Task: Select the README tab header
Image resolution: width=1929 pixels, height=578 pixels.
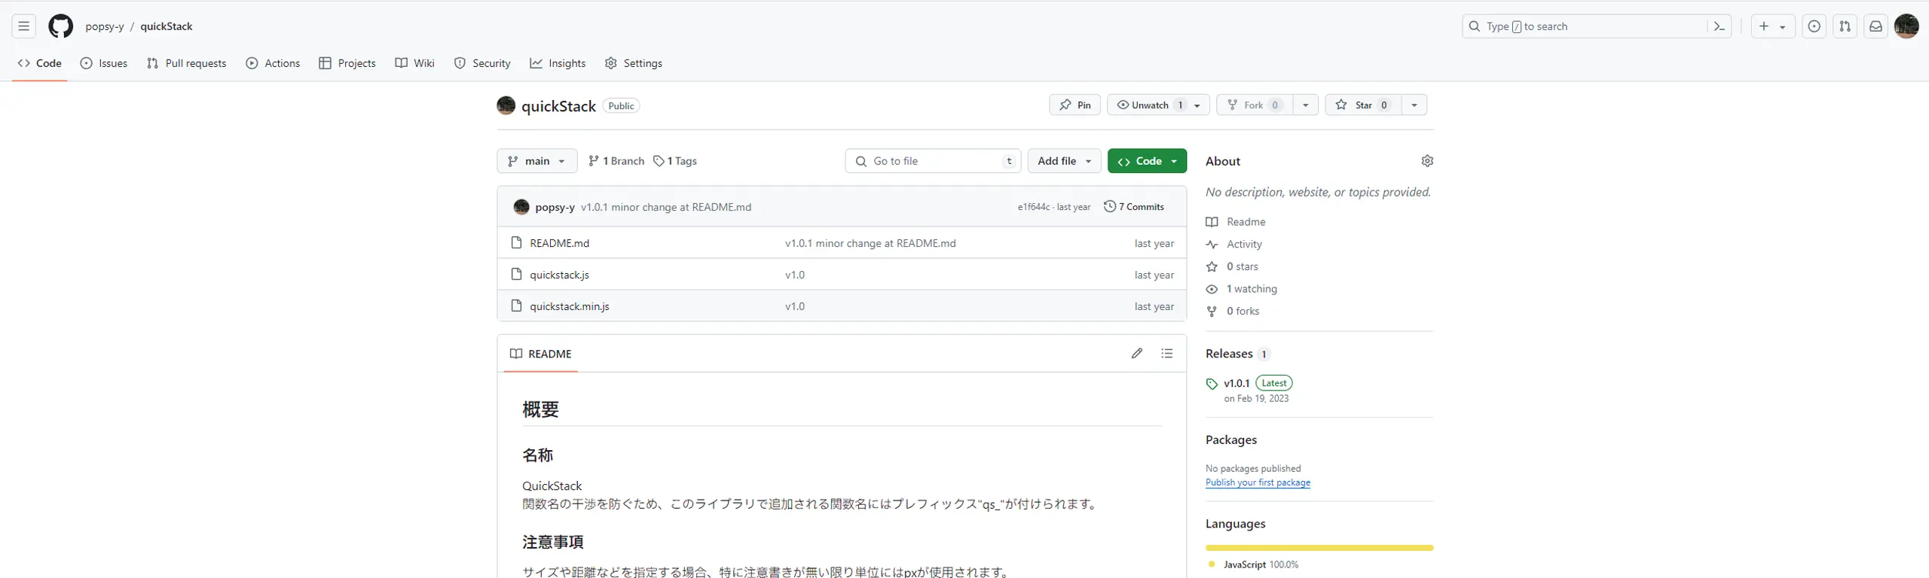Action: tap(540, 354)
